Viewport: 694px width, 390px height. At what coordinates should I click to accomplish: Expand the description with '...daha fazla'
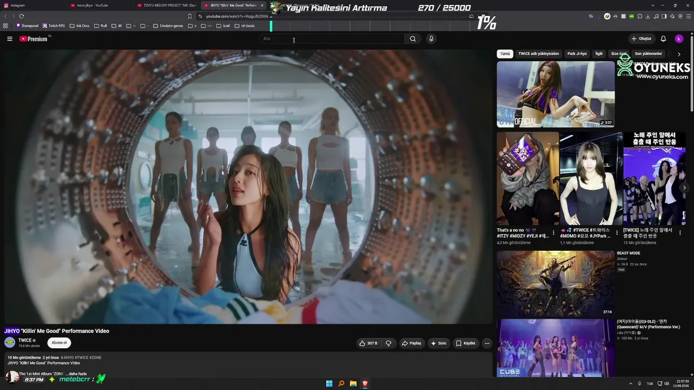[76, 374]
